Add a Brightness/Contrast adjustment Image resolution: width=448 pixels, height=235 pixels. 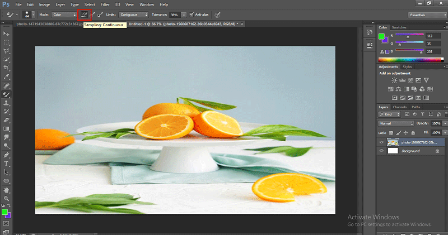tap(394, 80)
